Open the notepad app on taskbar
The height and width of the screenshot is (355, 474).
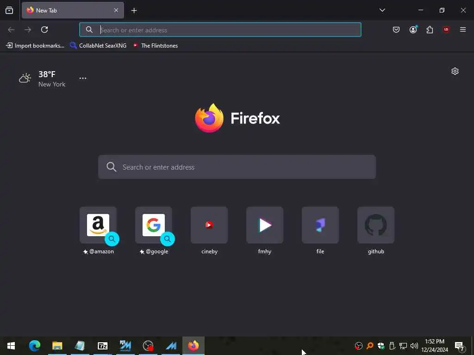80,346
